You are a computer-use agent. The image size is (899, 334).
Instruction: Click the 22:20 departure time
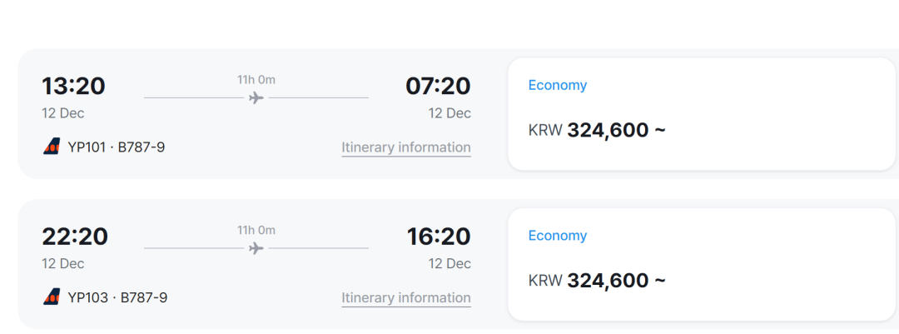pyautogui.click(x=75, y=237)
